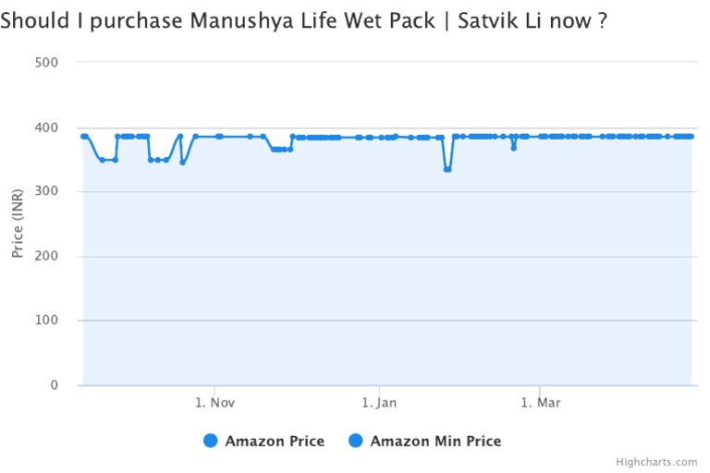Click the 200 price axis label
This screenshot has height=473, width=710.
[47, 257]
